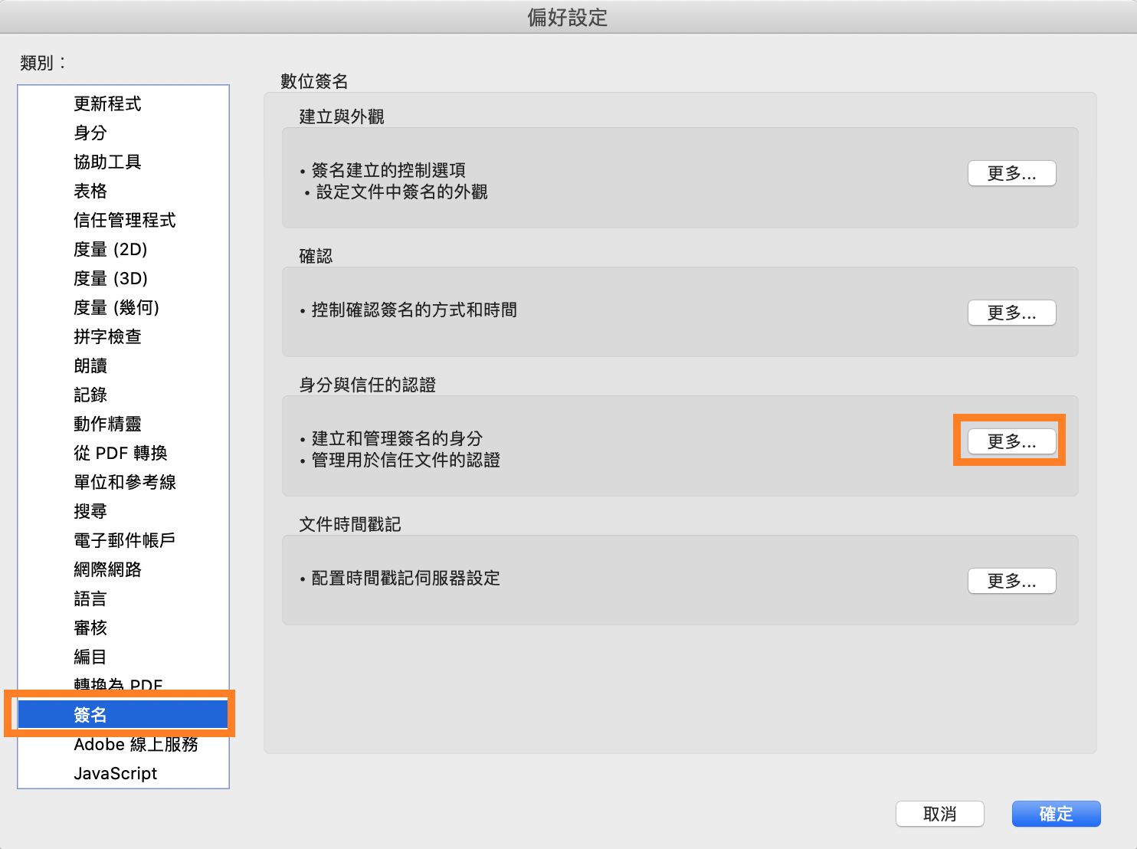Select the 協助工具 category
The height and width of the screenshot is (849, 1137).
(x=123, y=162)
